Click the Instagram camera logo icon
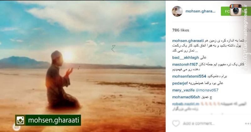This screenshot has height=132, width=251. coord(236,10)
